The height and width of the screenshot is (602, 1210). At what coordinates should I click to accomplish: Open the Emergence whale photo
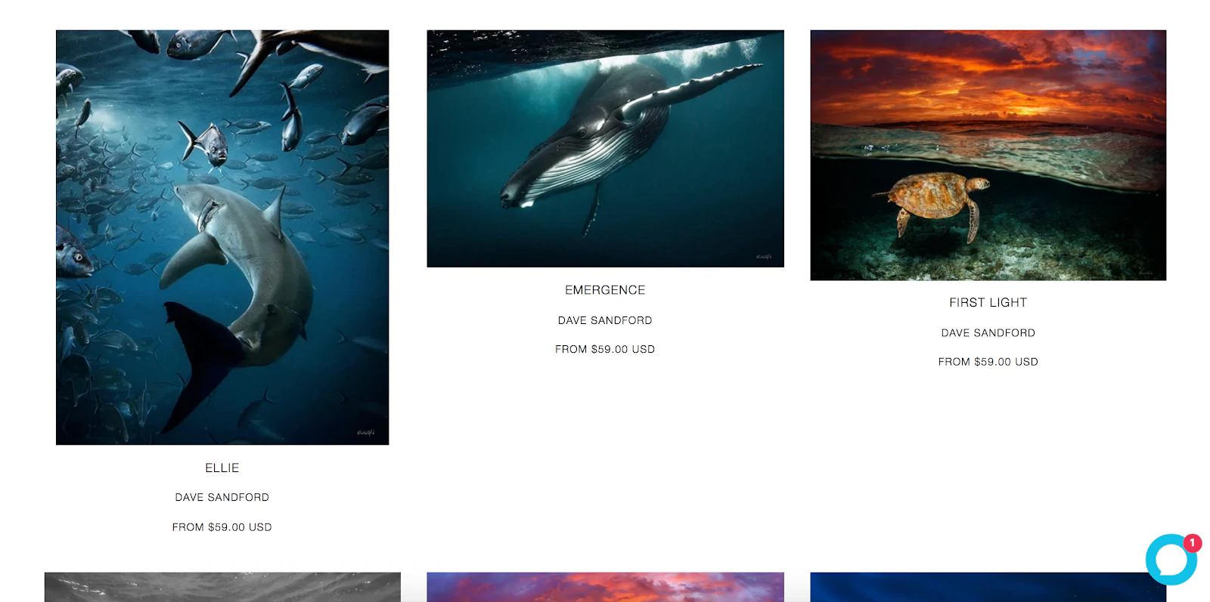tap(605, 149)
